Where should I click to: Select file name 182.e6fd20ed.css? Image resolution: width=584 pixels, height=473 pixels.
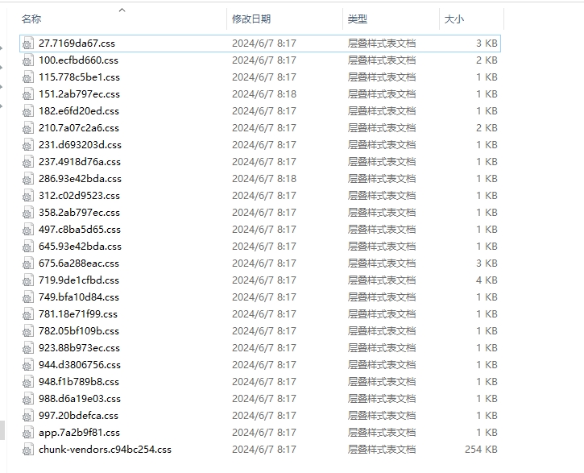pyautogui.click(x=79, y=111)
